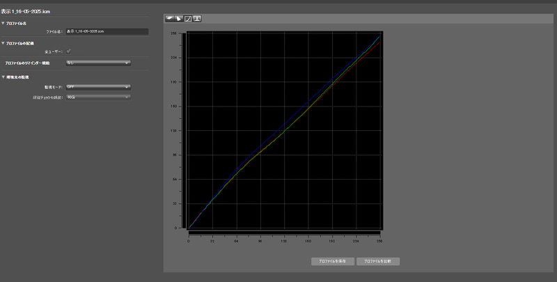Click the プロファイルを保存 save button

333,261
